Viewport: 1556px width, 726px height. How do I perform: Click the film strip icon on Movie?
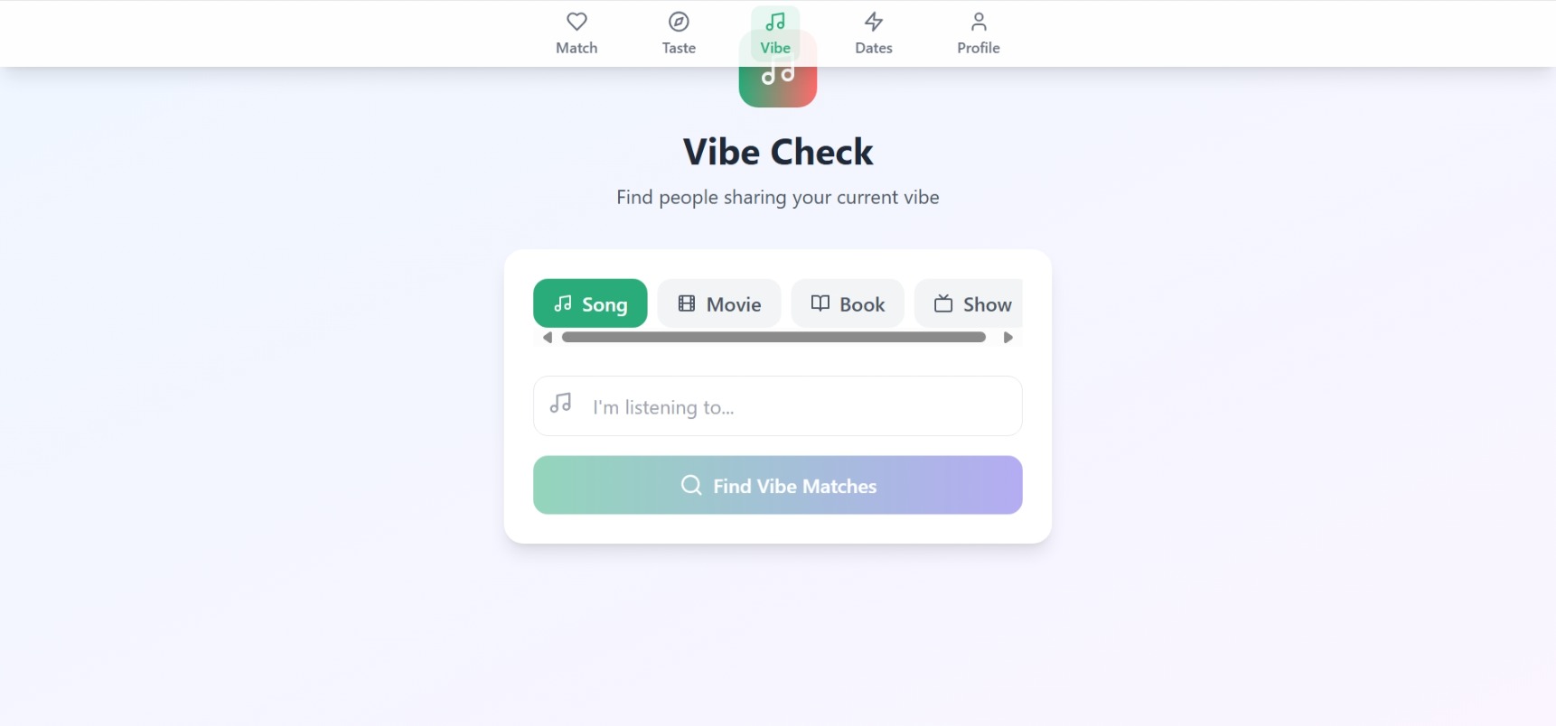[687, 303]
